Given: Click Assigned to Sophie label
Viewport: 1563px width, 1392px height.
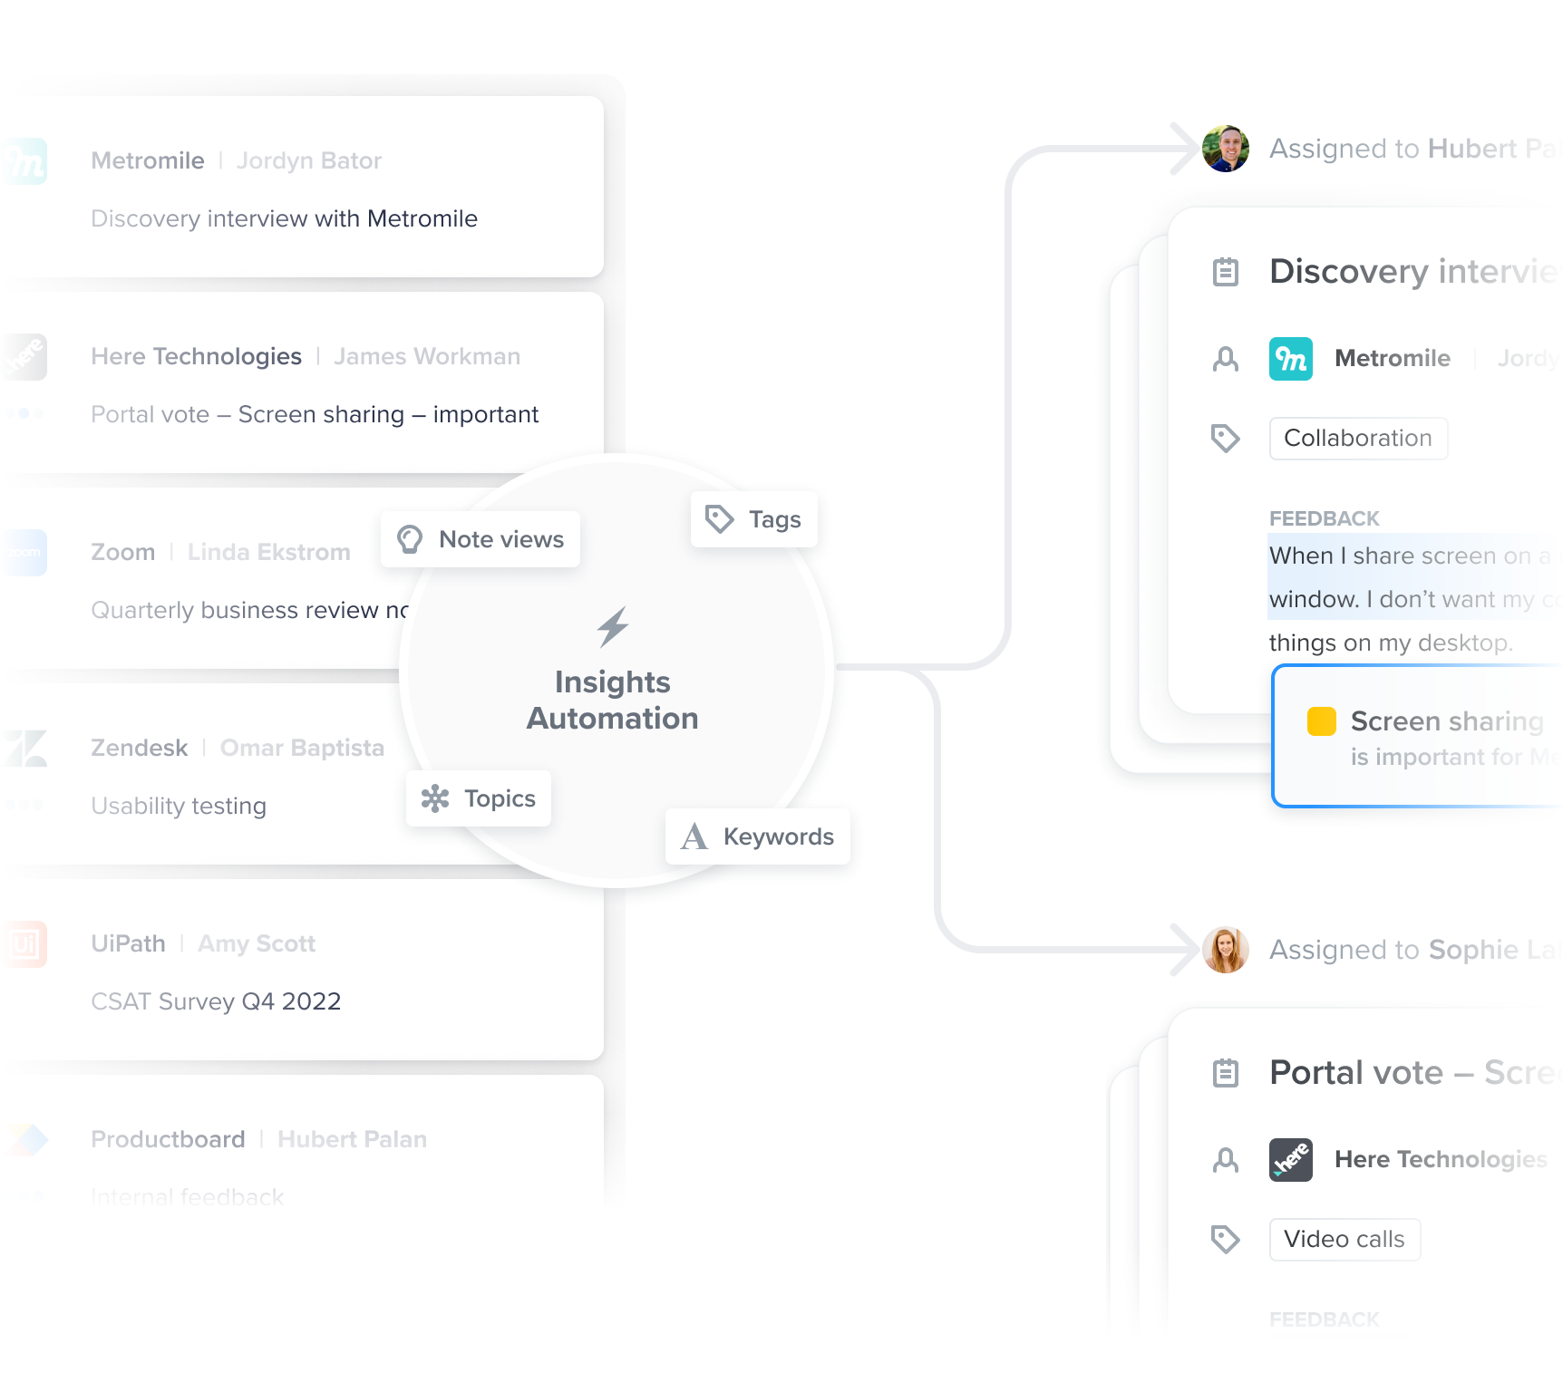Looking at the screenshot, I should point(1414,950).
